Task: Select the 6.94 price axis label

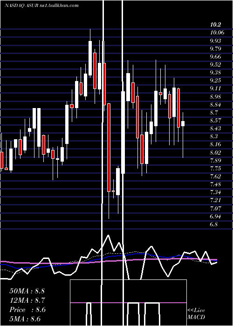Action: [x=215, y=217]
